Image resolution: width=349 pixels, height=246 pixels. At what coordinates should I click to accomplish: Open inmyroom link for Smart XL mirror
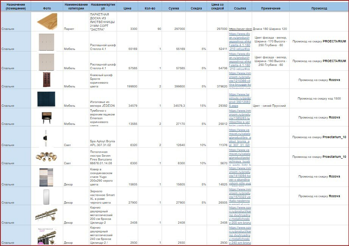click(240, 196)
